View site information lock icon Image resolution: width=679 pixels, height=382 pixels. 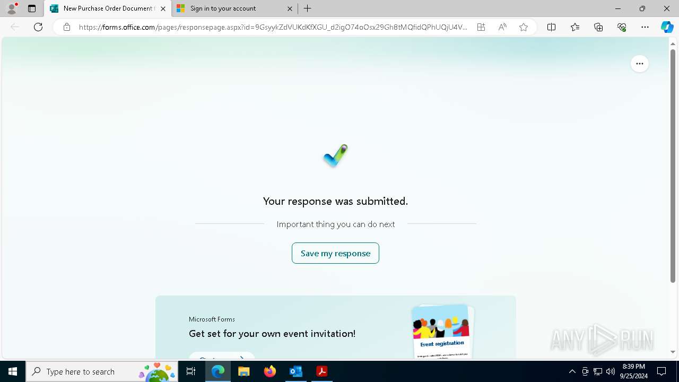tap(67, 27)
